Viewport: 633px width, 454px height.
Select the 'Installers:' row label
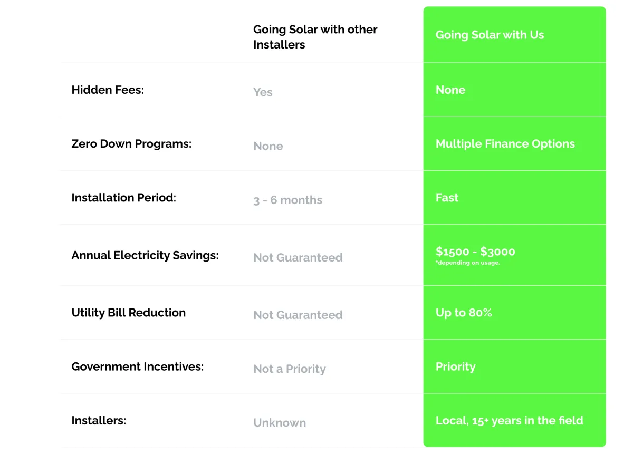point(99,421)
